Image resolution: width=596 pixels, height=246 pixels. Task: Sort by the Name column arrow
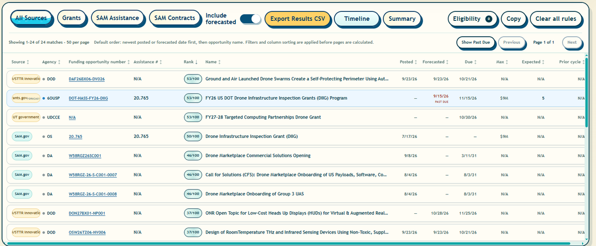click(x=220, y=62)
